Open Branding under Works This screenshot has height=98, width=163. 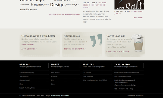coord(54,76)
